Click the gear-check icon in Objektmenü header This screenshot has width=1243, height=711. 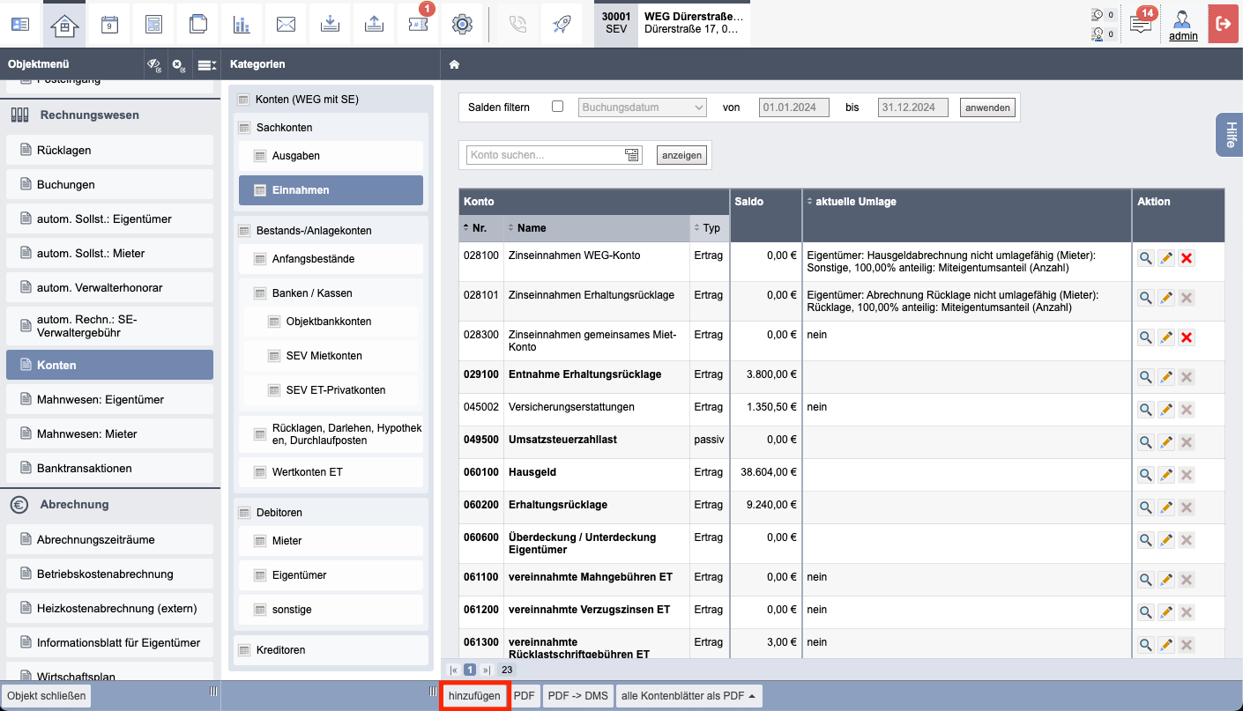point(179,64)
